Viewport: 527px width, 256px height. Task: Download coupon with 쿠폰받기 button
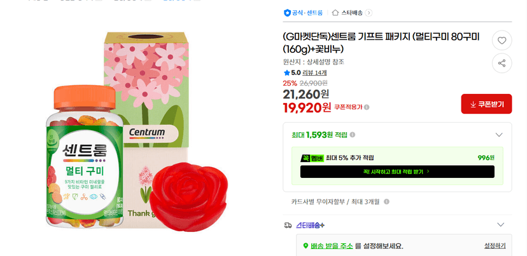click(x=486, y=104)
